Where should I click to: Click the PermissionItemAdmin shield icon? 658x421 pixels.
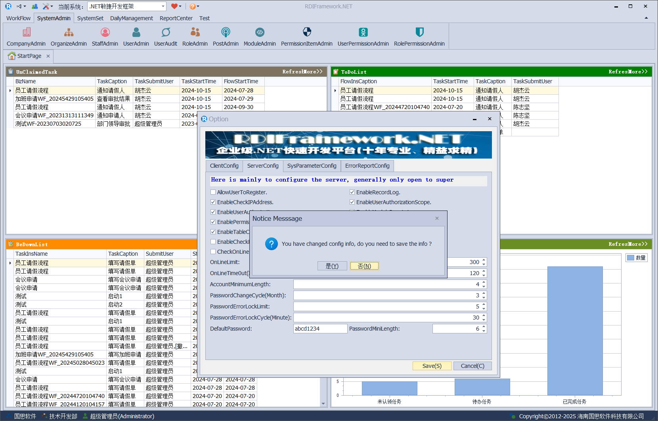coord(307,33)
